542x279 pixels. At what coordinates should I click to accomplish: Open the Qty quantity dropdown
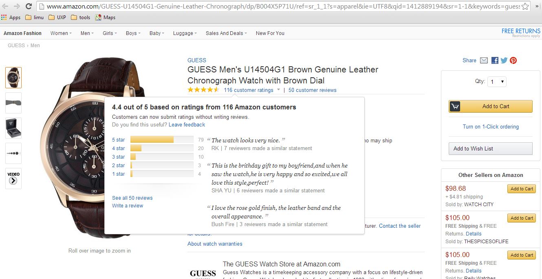pos(497,82)
